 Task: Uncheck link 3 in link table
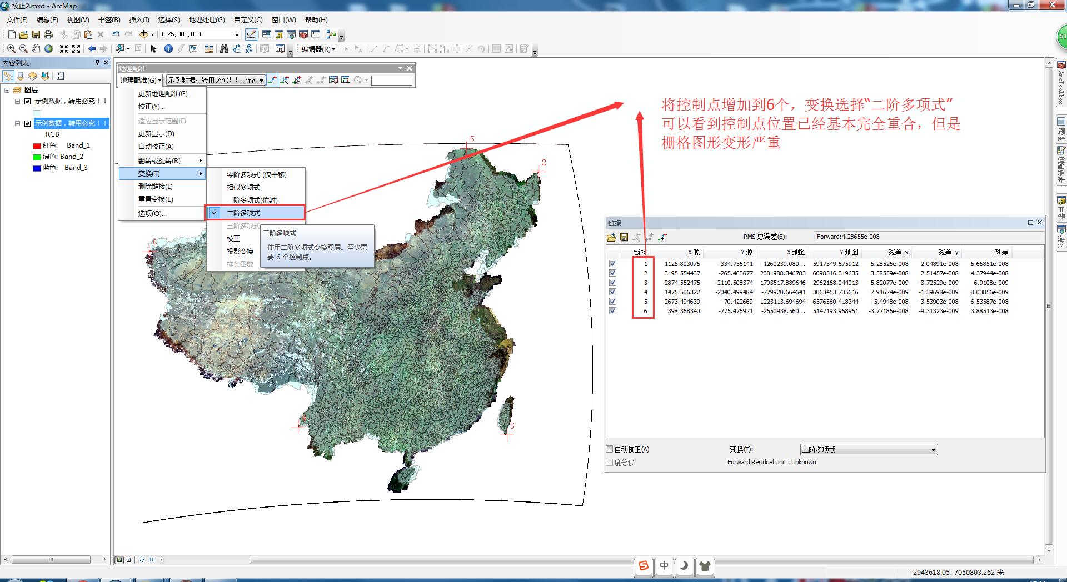coord(612,283)
